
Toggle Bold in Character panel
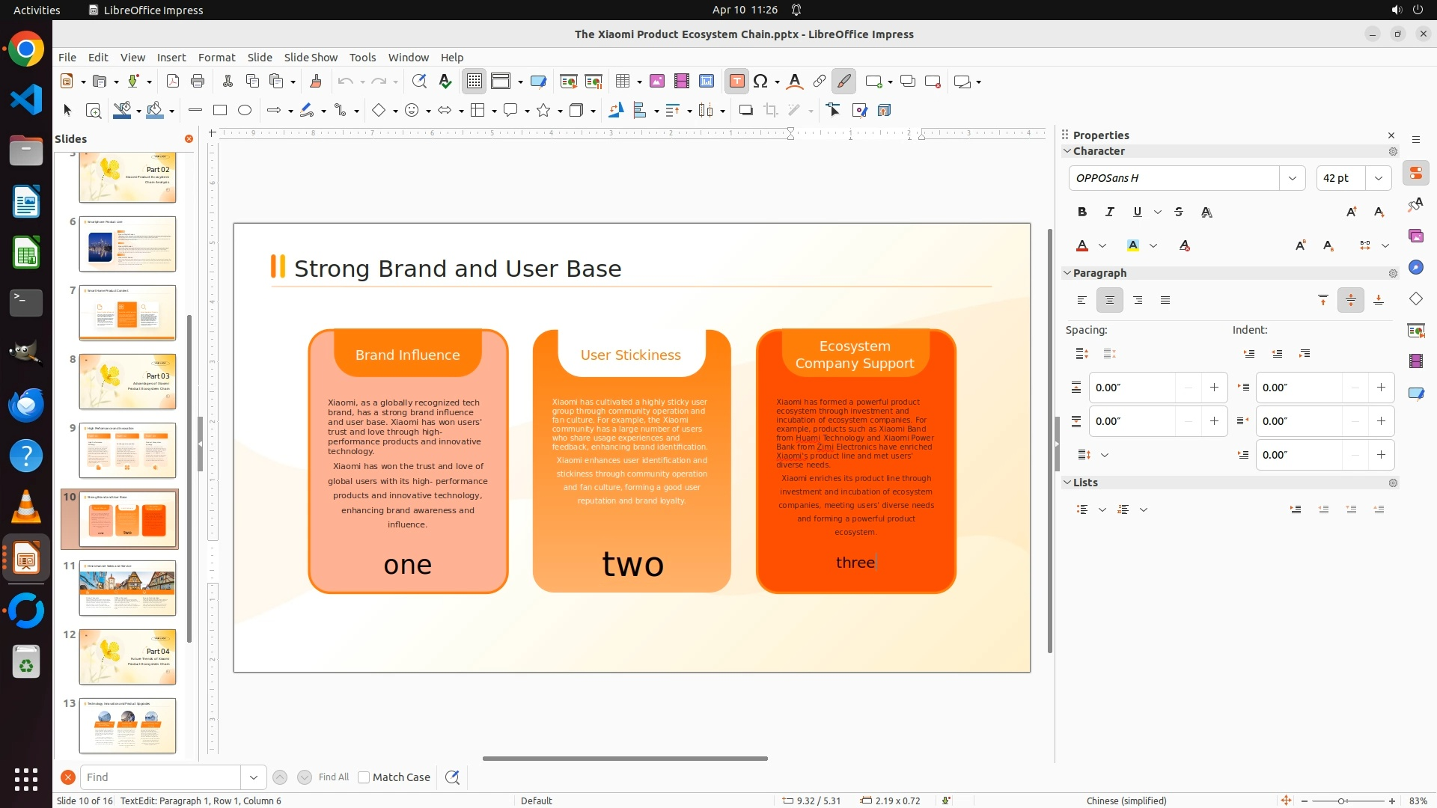[x=1082, y=212]
